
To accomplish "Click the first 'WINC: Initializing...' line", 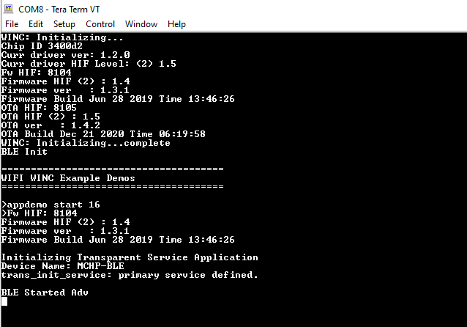I will tap(62, 37).
